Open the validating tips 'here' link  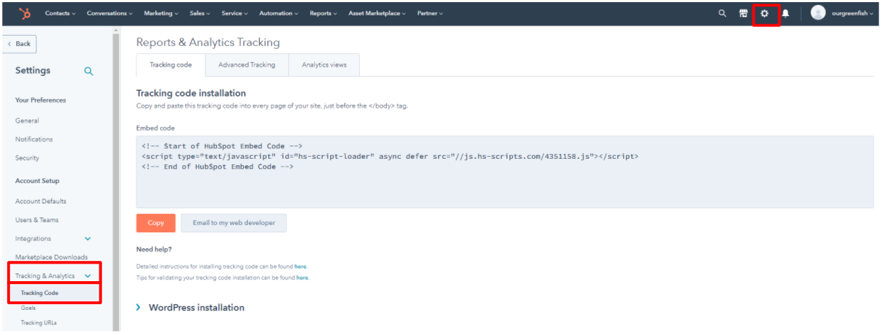(302, 278)
